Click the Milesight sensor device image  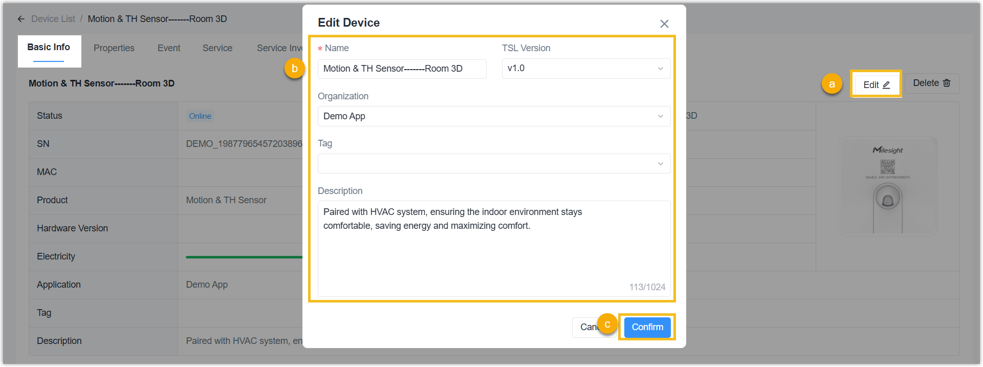pyautogui.click(x=887, y=186)
